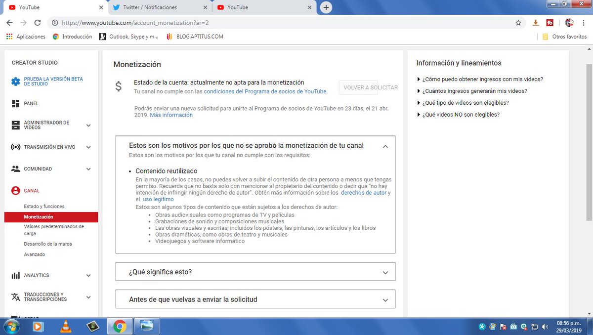
Task: Expand ¿Qué tipo de videos son elegibles?
Action: [x=463, y=103]
